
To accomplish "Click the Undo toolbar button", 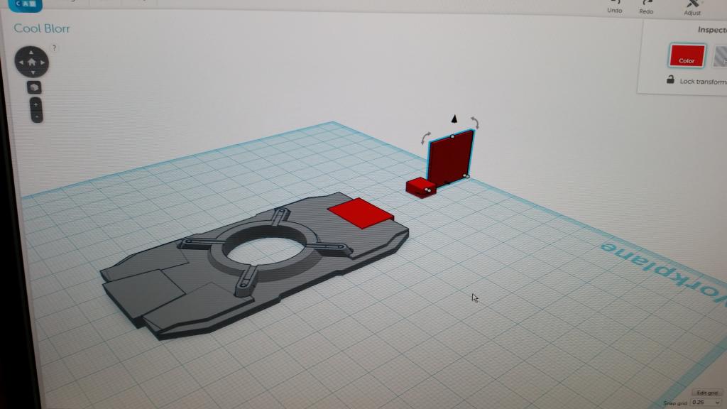I will 615,7.
